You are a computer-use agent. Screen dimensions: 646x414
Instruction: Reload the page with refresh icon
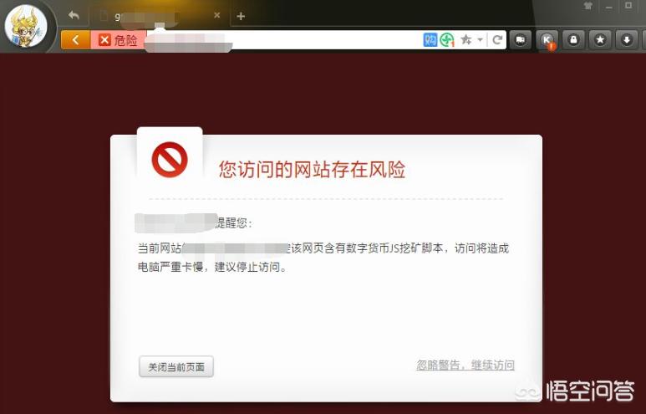[497, 39]
